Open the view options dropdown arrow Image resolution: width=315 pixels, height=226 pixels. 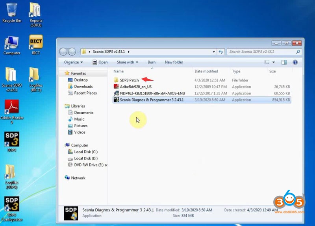click(x=273, y=62)
